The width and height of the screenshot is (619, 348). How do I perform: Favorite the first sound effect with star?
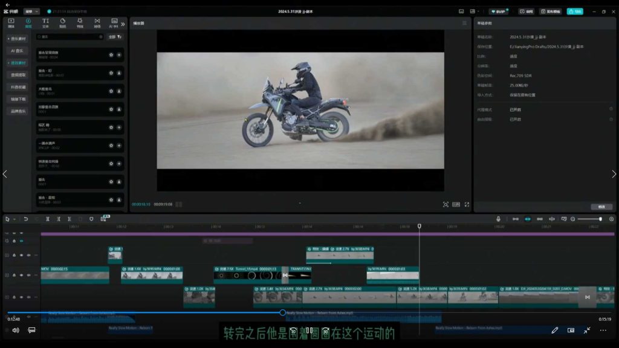click(x=111, y=55)
